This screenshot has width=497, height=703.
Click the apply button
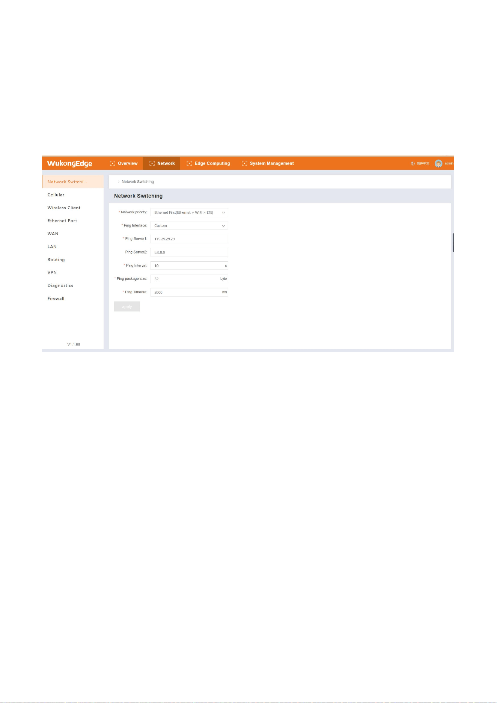[127, 306]
